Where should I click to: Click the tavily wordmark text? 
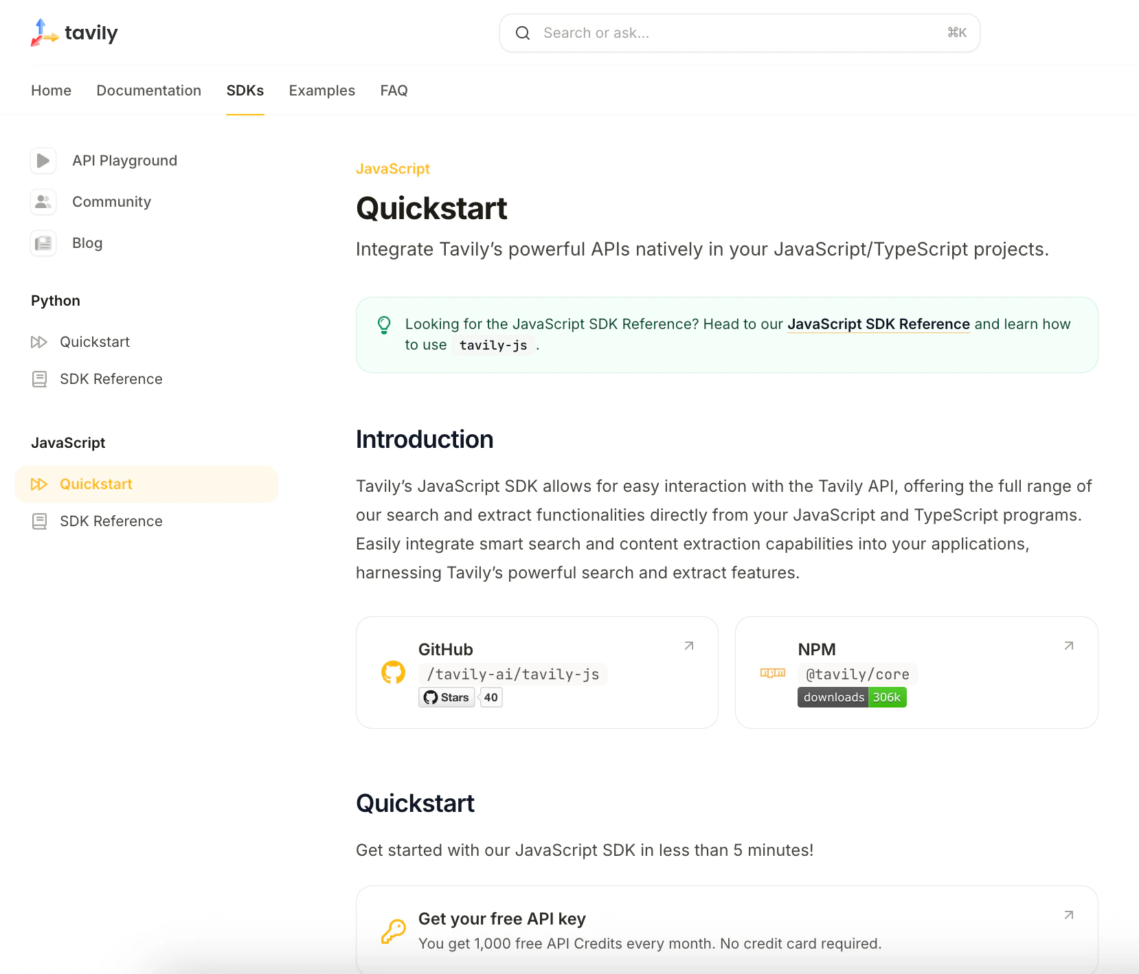[91, 33]
